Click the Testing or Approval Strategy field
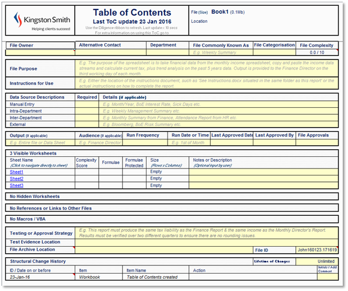This screenshot has width=348, height=291. (x=207, y=233)
